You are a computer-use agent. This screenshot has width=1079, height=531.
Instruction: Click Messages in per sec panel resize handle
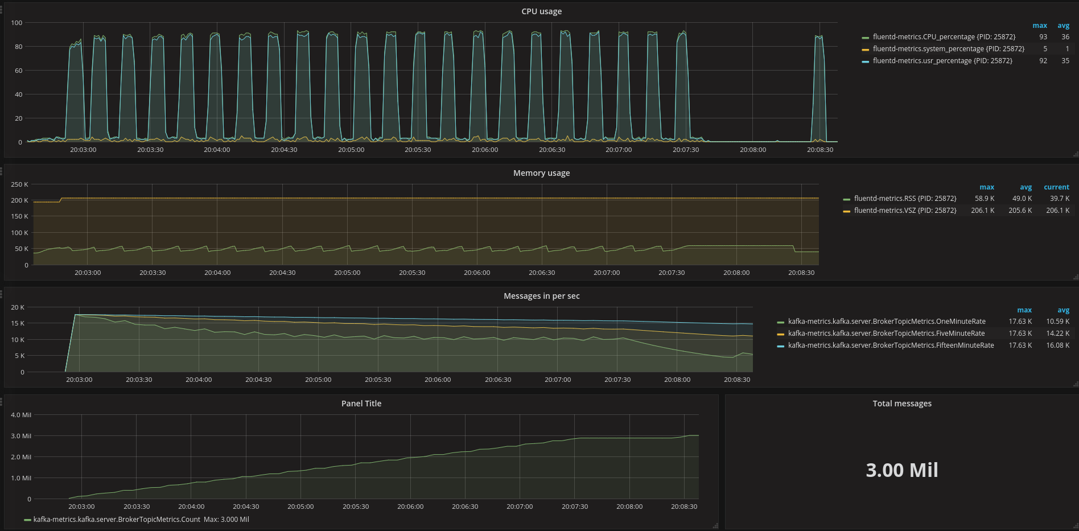[1076, 384]
